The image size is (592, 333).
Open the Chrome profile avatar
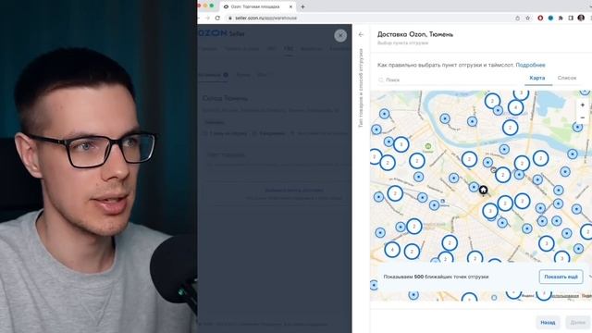pyautogui.click(x=581, y=18)
